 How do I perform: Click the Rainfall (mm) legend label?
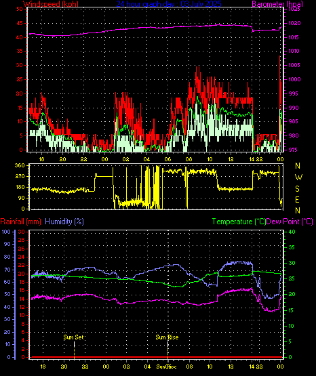pyautogui.click(x=20, y=222)
